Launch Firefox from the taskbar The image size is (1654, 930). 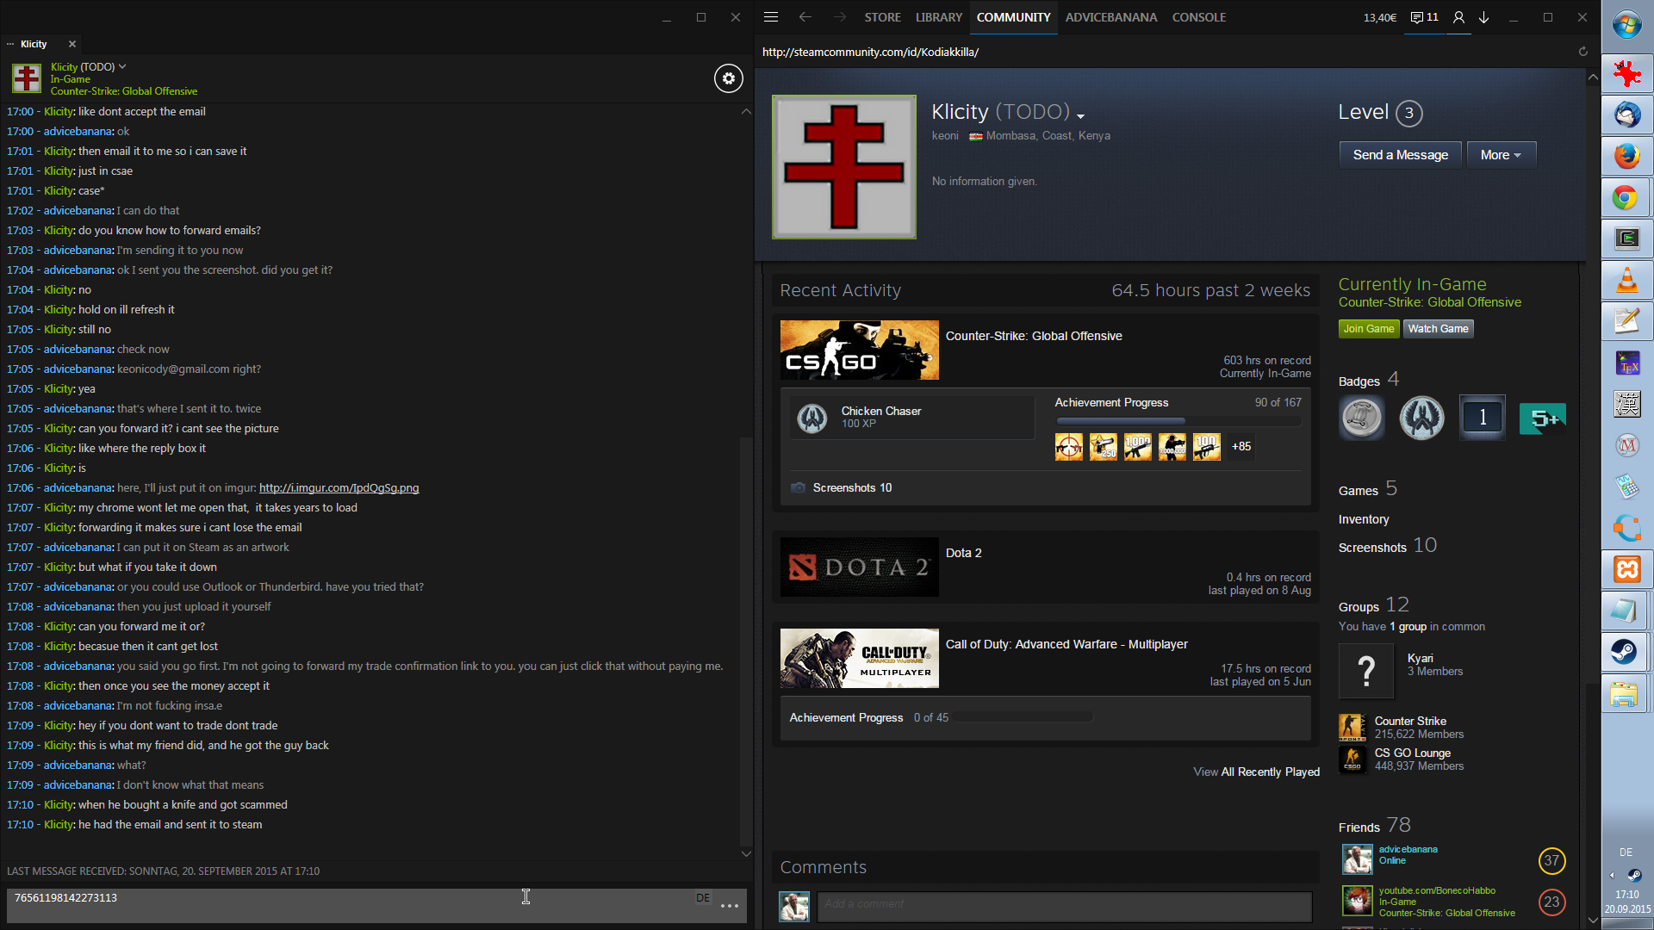[1626, 157]
